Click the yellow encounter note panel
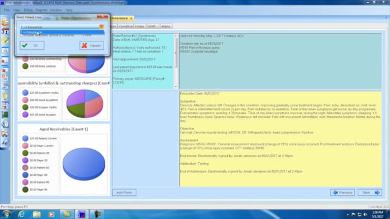The height and width of the screenshot is (219, 390). tap(280, 139)
